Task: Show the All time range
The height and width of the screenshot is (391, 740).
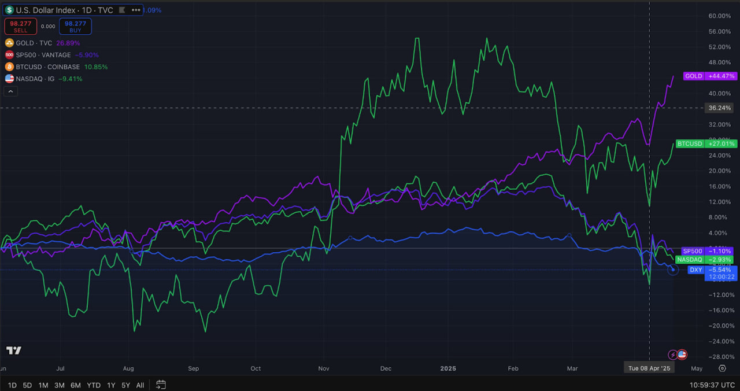Action: point(140,385)
